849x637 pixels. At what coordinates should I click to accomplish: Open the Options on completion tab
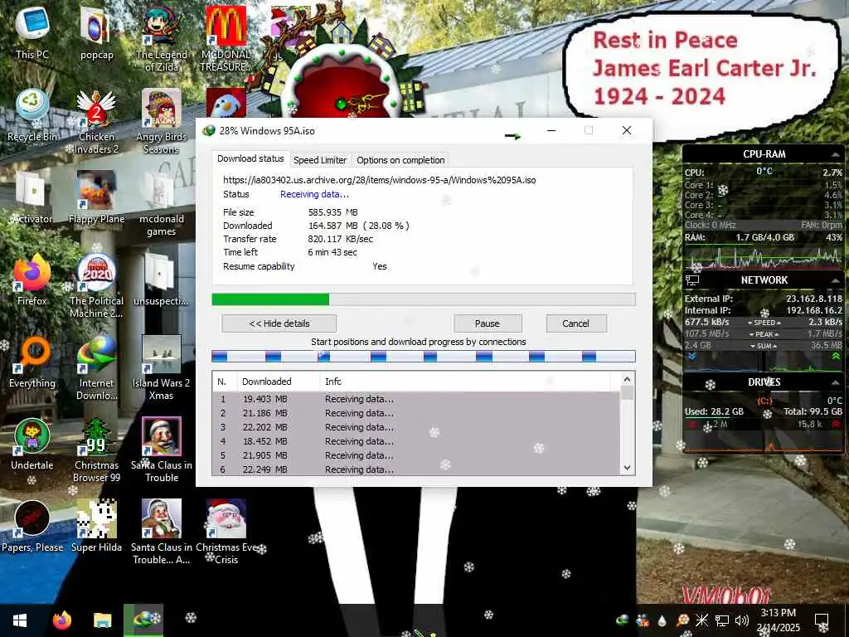pos(400,160)
